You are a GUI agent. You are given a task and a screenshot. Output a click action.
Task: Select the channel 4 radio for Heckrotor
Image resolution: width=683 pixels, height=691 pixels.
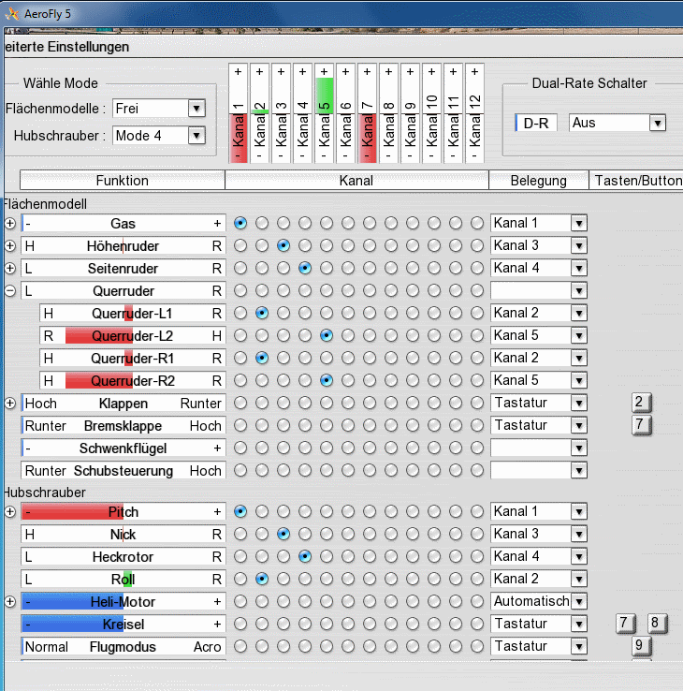[305, 556]
